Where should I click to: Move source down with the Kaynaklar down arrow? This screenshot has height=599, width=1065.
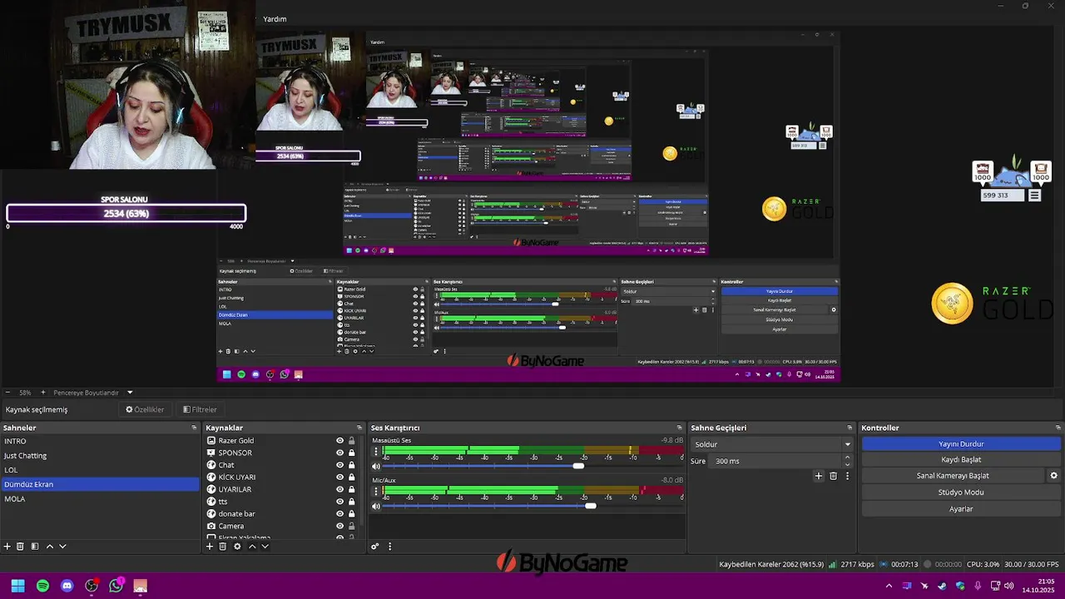[265, 547]
